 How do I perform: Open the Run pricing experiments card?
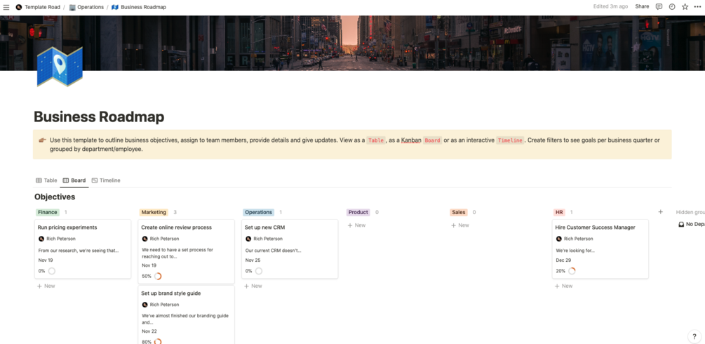pyautogui.click(x=83, y=249)
